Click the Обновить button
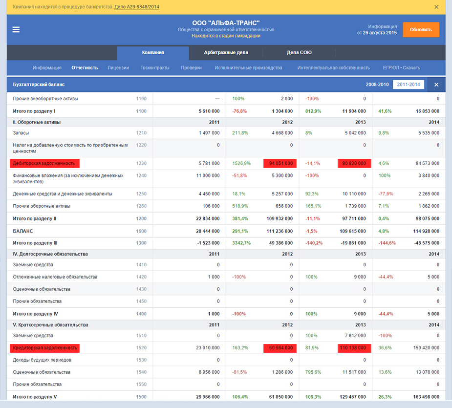 click(421, 29)
